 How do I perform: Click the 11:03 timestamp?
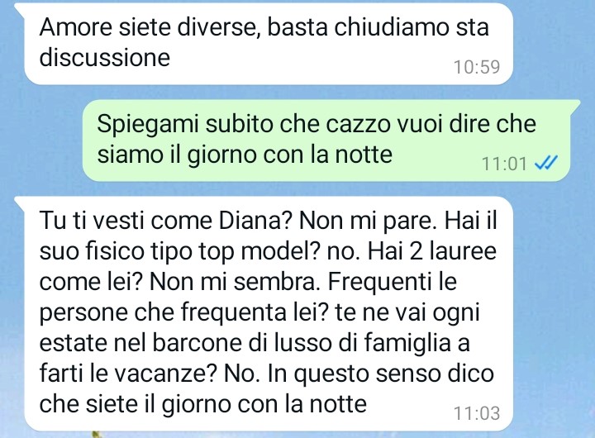pos(477,413)
